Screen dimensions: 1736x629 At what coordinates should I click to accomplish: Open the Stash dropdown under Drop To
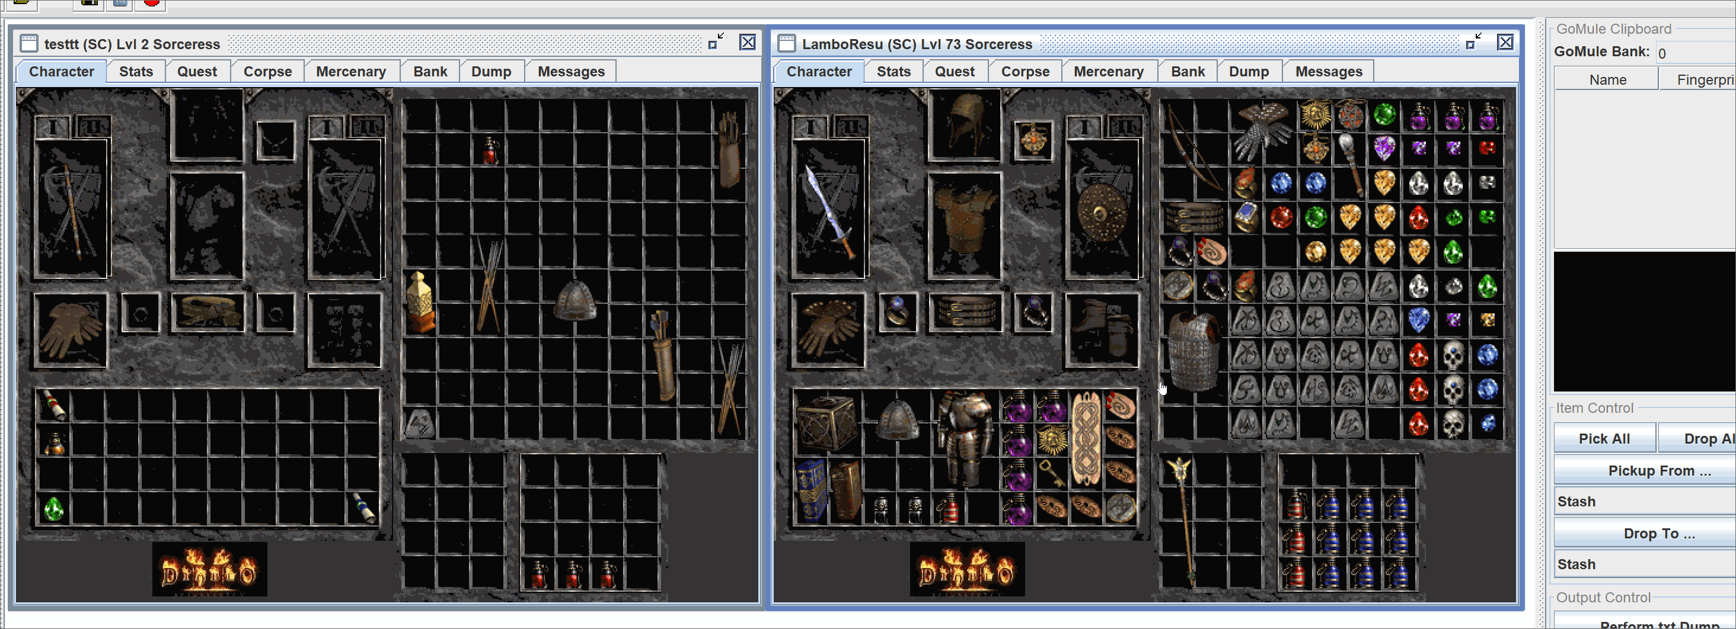pyautogui.click(x=1645, y=564)
